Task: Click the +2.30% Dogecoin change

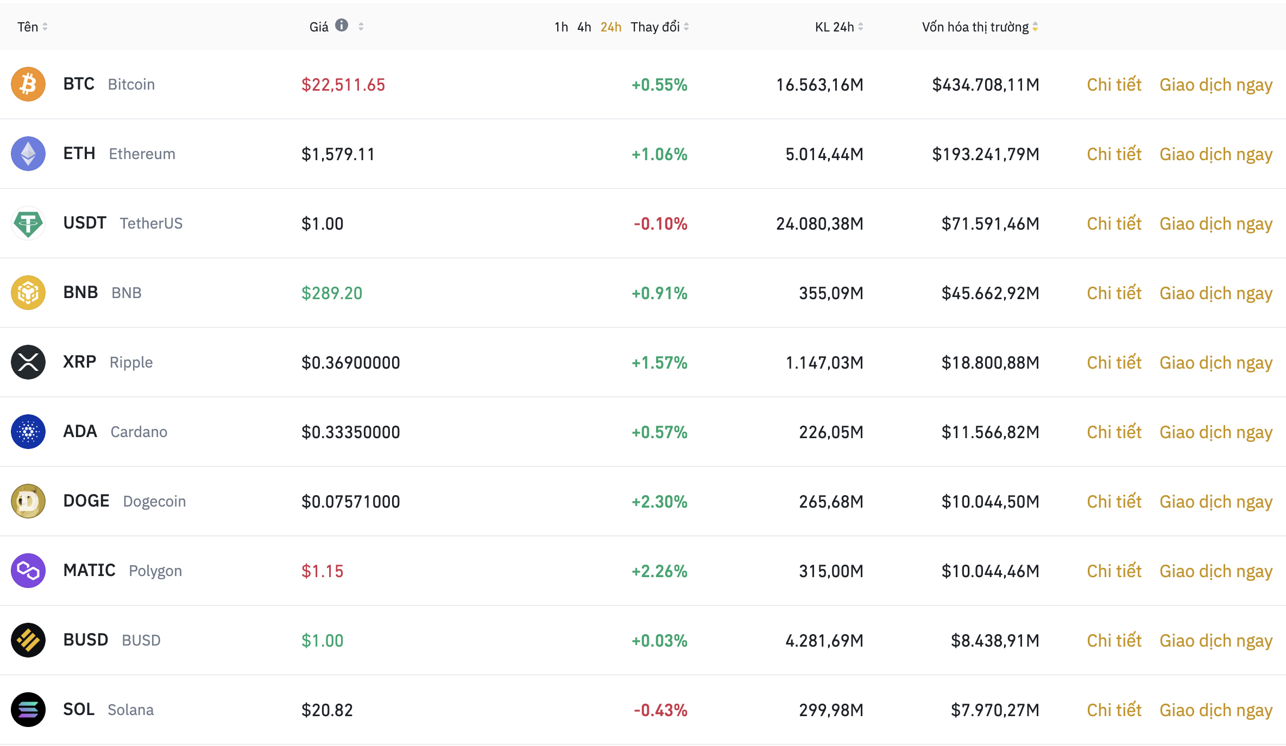Action: coord(659,502)
